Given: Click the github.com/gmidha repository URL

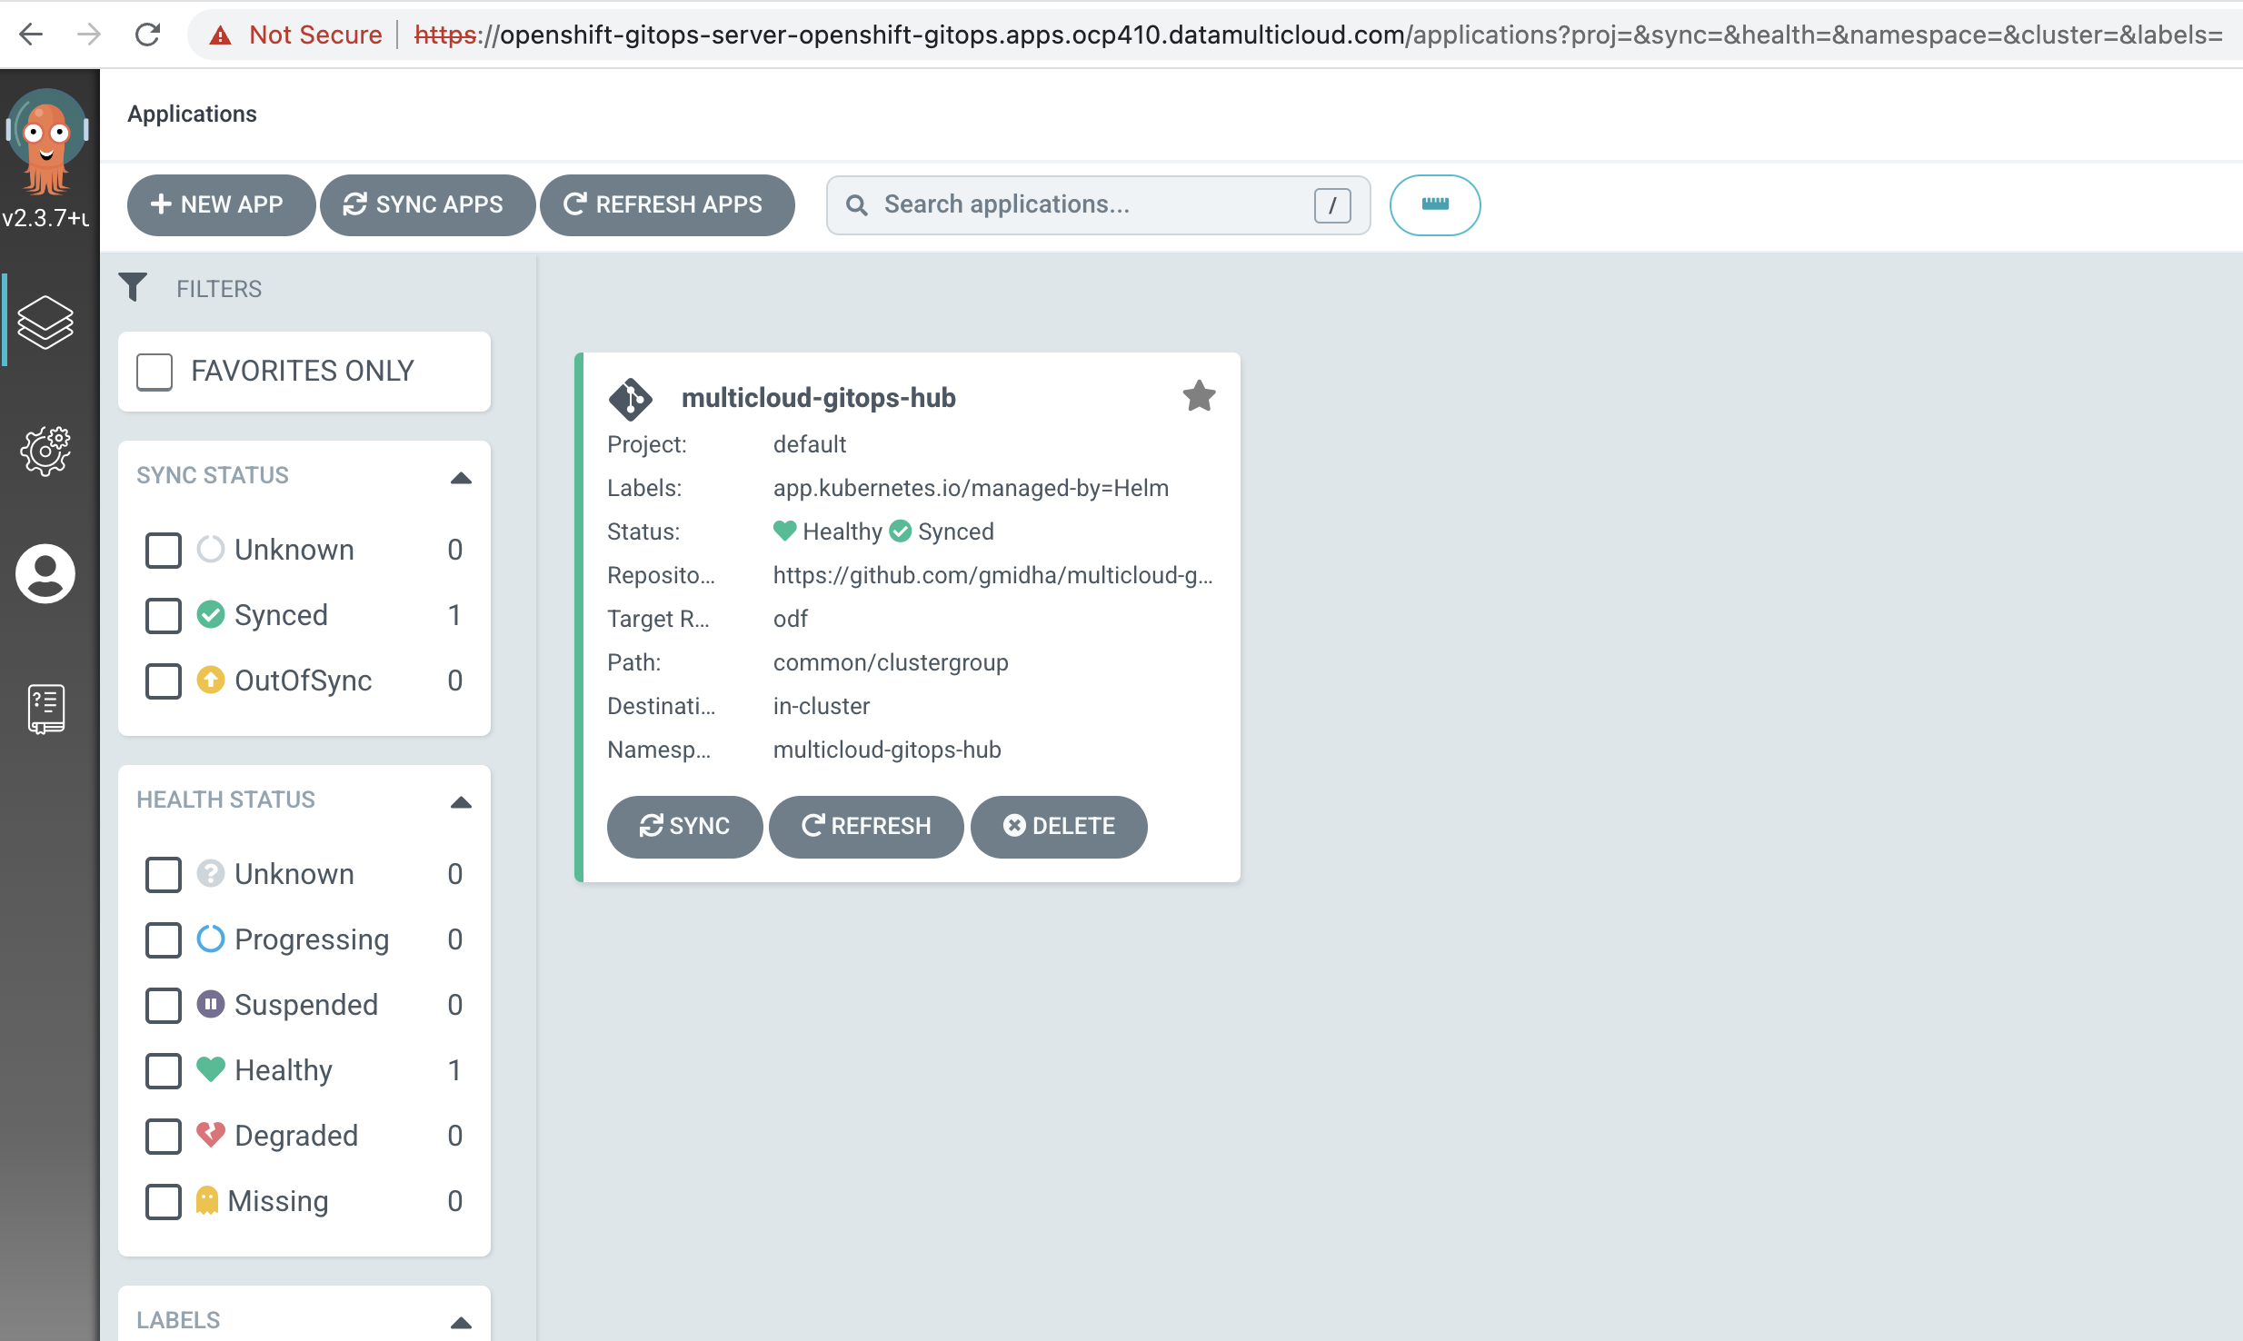Looking at the screenshot, I should tap(992, 575).
